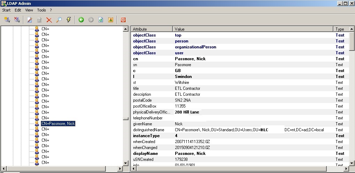Click the tree pane scroll left arrow
The image size is (355, 173).
[x=3, y=168]
